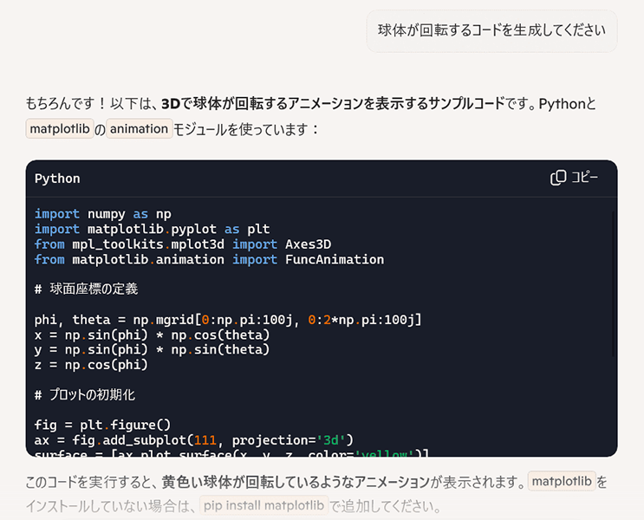
Task: Click the comment '# プロットの初期化'
Action: 85,394
